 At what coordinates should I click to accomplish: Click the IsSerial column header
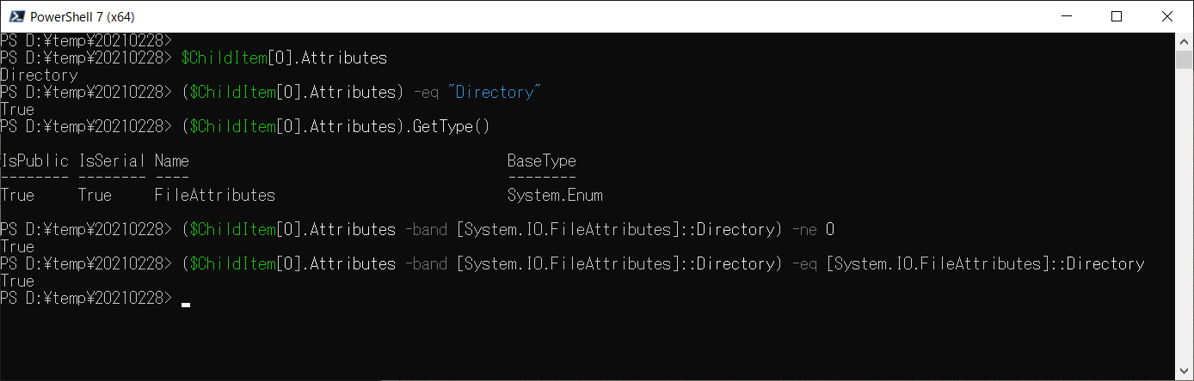click(113, 160)
